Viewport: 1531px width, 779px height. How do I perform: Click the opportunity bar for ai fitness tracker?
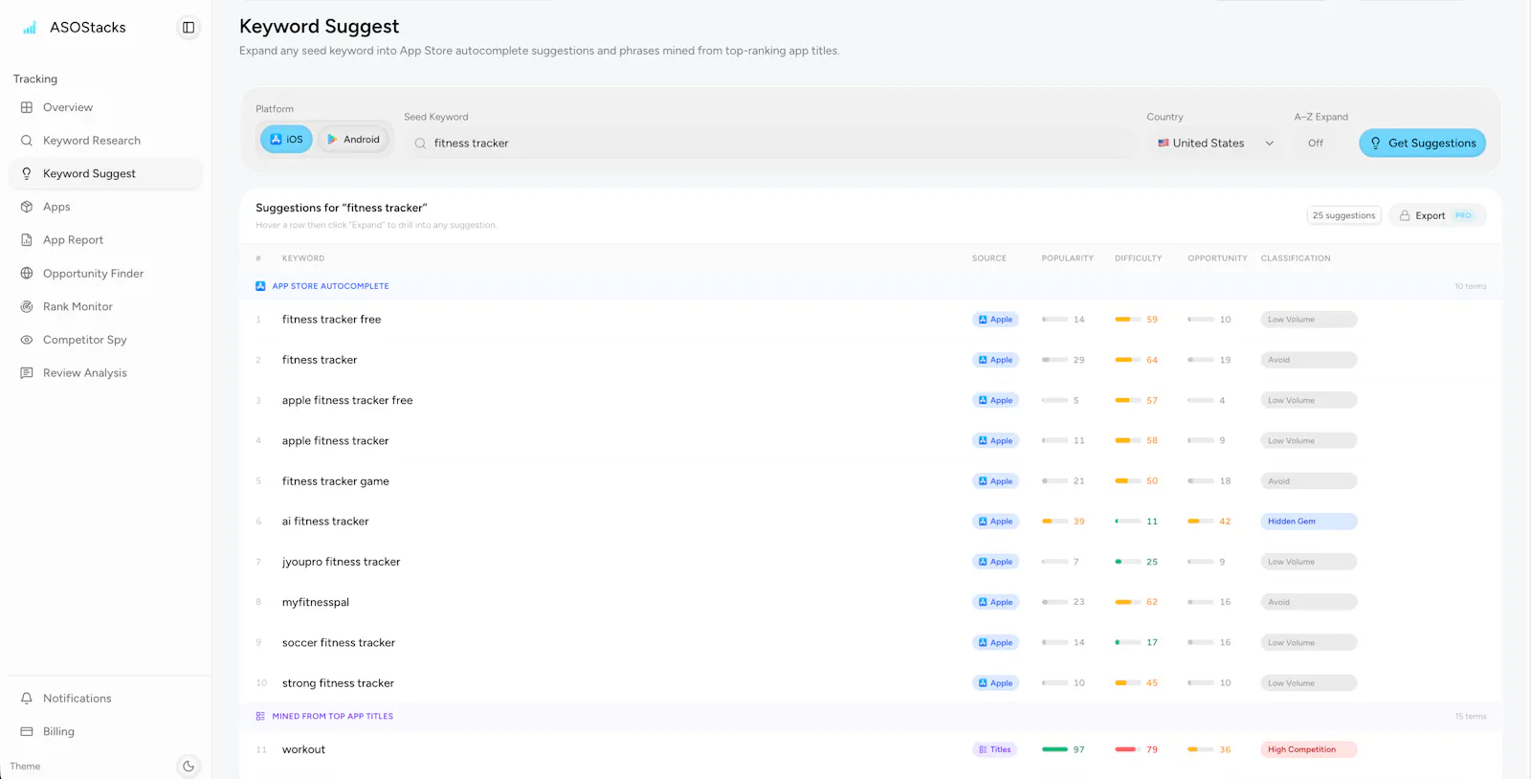[x=1200, y=522]
